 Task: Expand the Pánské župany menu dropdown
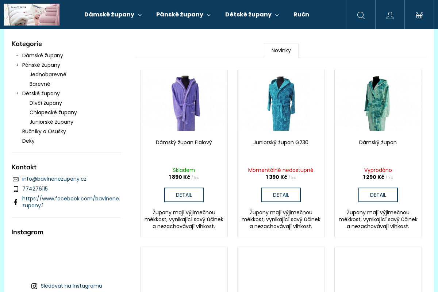[x=209, y=15]
